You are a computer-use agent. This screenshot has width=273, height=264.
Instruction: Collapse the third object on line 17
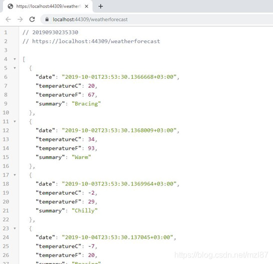15,175
